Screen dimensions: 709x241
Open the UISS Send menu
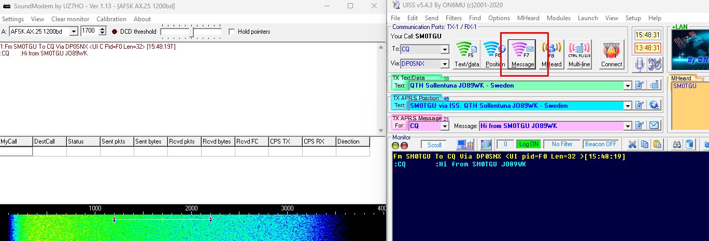click(432, 18)
